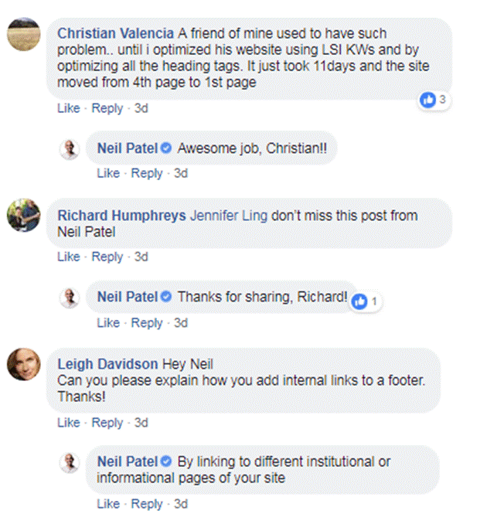Like Leigh Davidson's comment about footer links
480x521 pixels.
(x=68, y=423)
